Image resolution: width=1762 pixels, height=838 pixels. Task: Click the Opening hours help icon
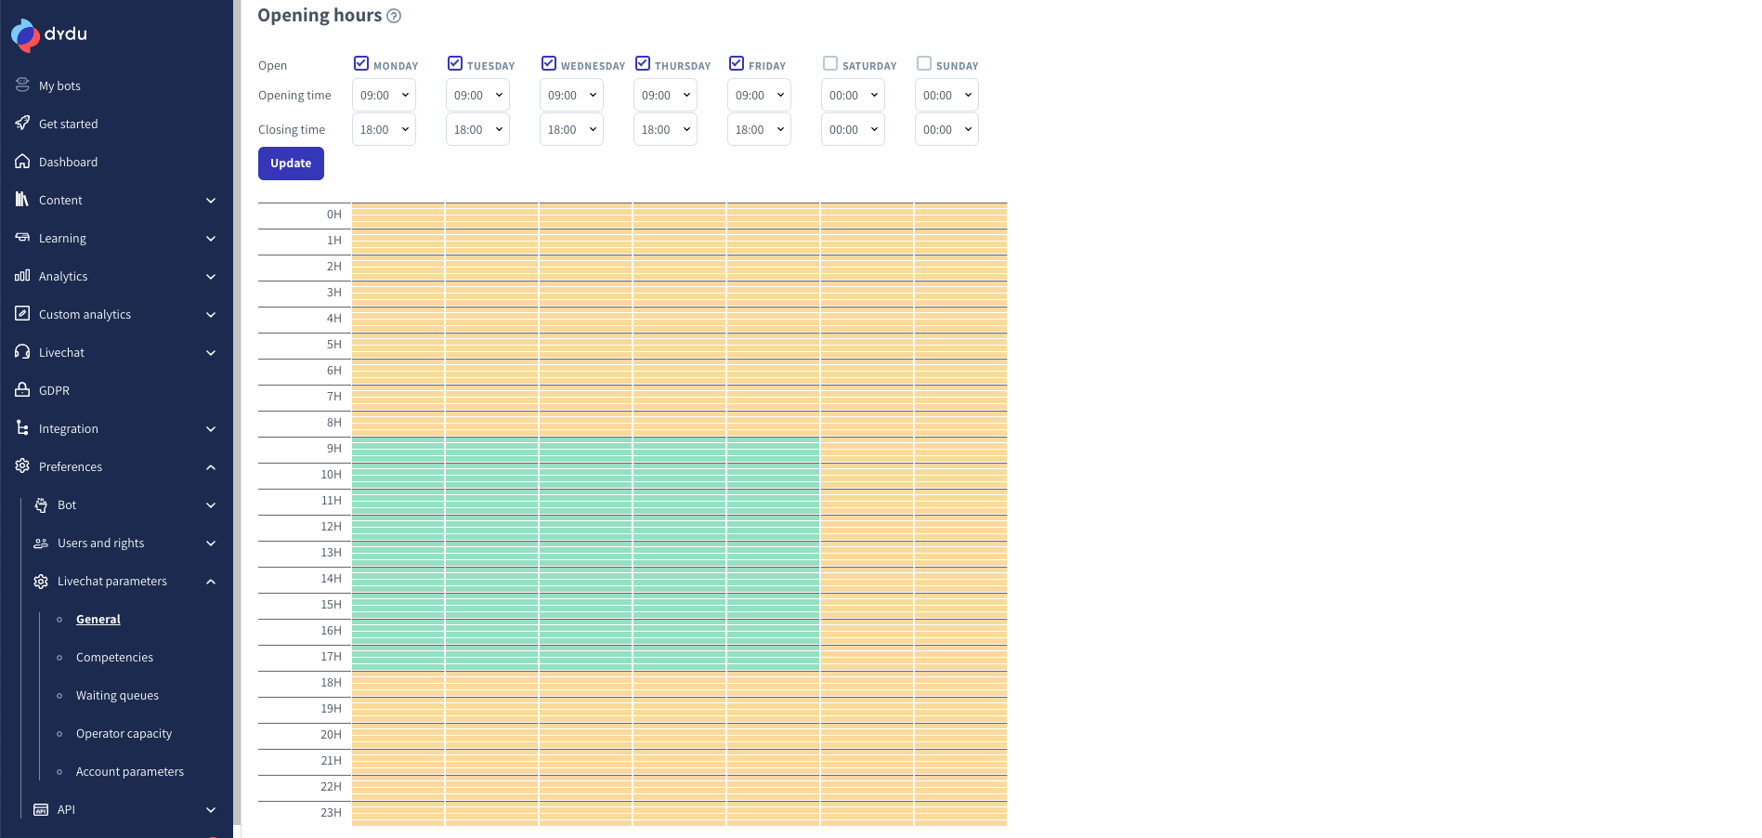(394, 16)
